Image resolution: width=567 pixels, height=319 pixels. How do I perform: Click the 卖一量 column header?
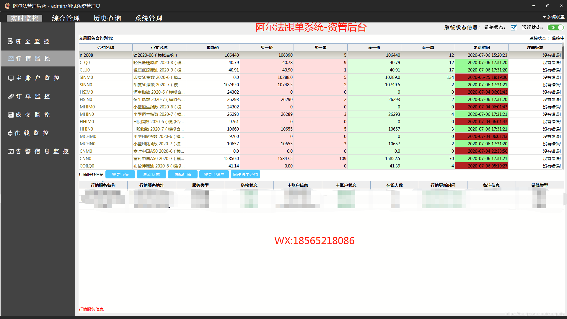click(x=428, y=48)
